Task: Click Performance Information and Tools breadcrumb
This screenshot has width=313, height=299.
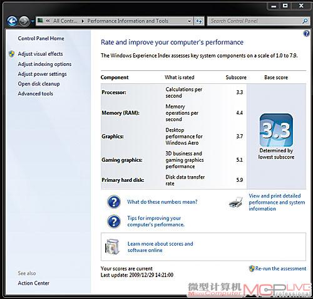Action: (x=128, y=21)
